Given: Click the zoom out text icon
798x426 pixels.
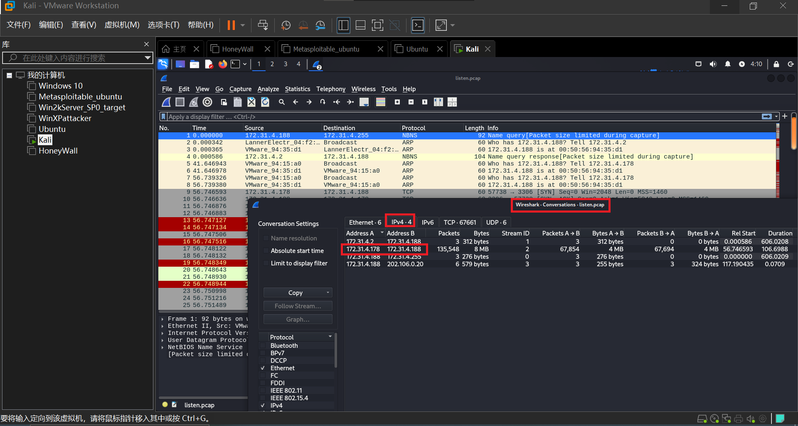Looking at the screenshot, I should (x=411, y=102).
